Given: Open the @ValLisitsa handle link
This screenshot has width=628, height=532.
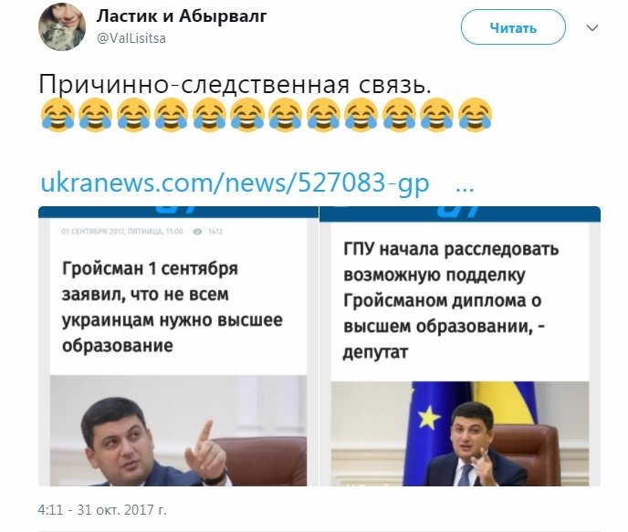Looking at the screenshot, I should [131, 38].
